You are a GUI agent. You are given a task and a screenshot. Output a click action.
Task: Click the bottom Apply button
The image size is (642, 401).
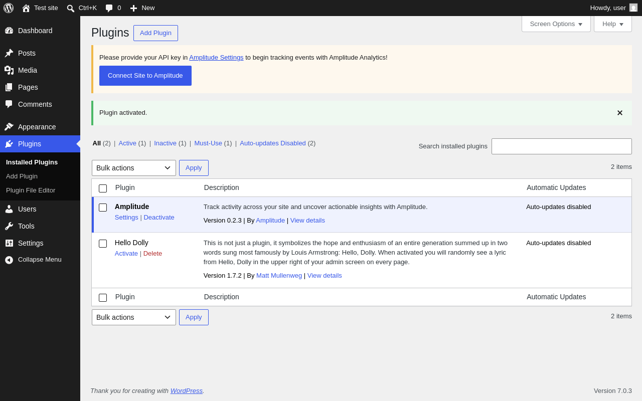point(194,317)
